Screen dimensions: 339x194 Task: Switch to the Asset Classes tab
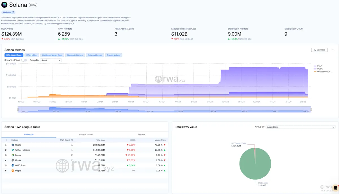pos(86,134)
